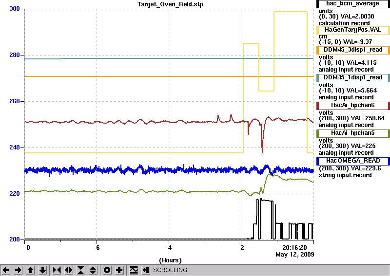
Task: Click the 'string input record' label
Action: click(345, 175)
